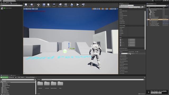
Task: Open Source Control from the toolbar
Action: tap(32, 5)
